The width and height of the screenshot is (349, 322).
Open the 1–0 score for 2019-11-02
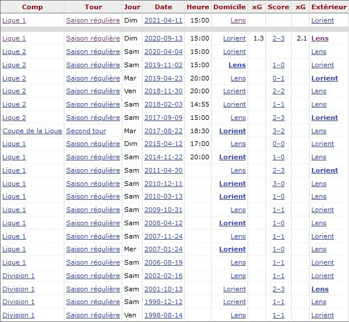coord(278,65)
